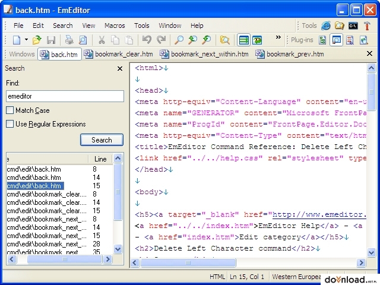Find next occurrence icon

[x=207, y=40]
